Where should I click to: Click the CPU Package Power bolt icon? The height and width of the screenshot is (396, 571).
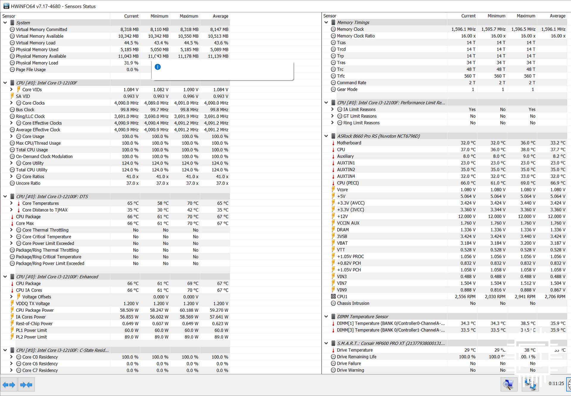12,310
